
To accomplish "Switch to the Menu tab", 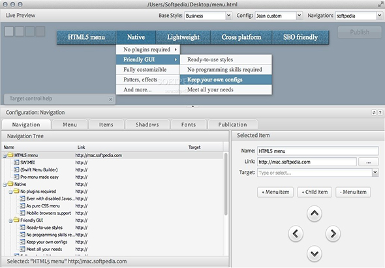I will click(70, 125).
